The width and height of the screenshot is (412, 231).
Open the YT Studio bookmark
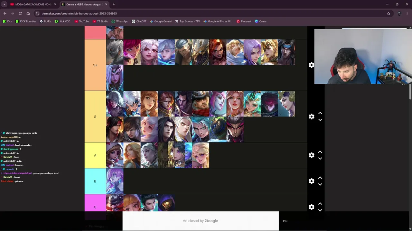(x=100, y=21)
